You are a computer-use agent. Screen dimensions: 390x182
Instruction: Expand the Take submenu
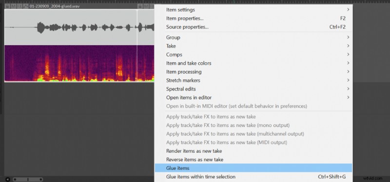click(253, 46)
